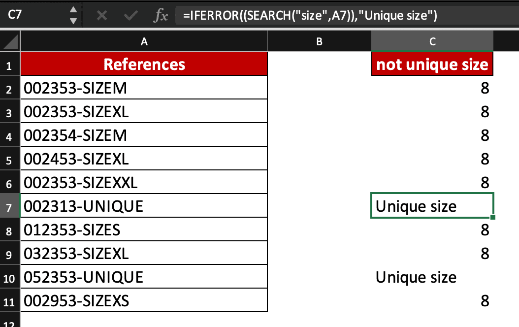The width and height of the screenshot is (519, 327).
Task: Select the cell showing 8 in row 11
Action: point(432,300)
